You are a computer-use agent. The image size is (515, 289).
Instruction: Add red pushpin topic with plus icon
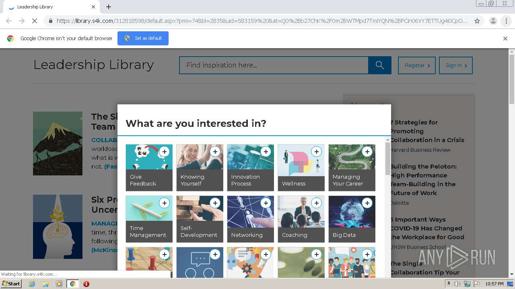pos(164,254)
